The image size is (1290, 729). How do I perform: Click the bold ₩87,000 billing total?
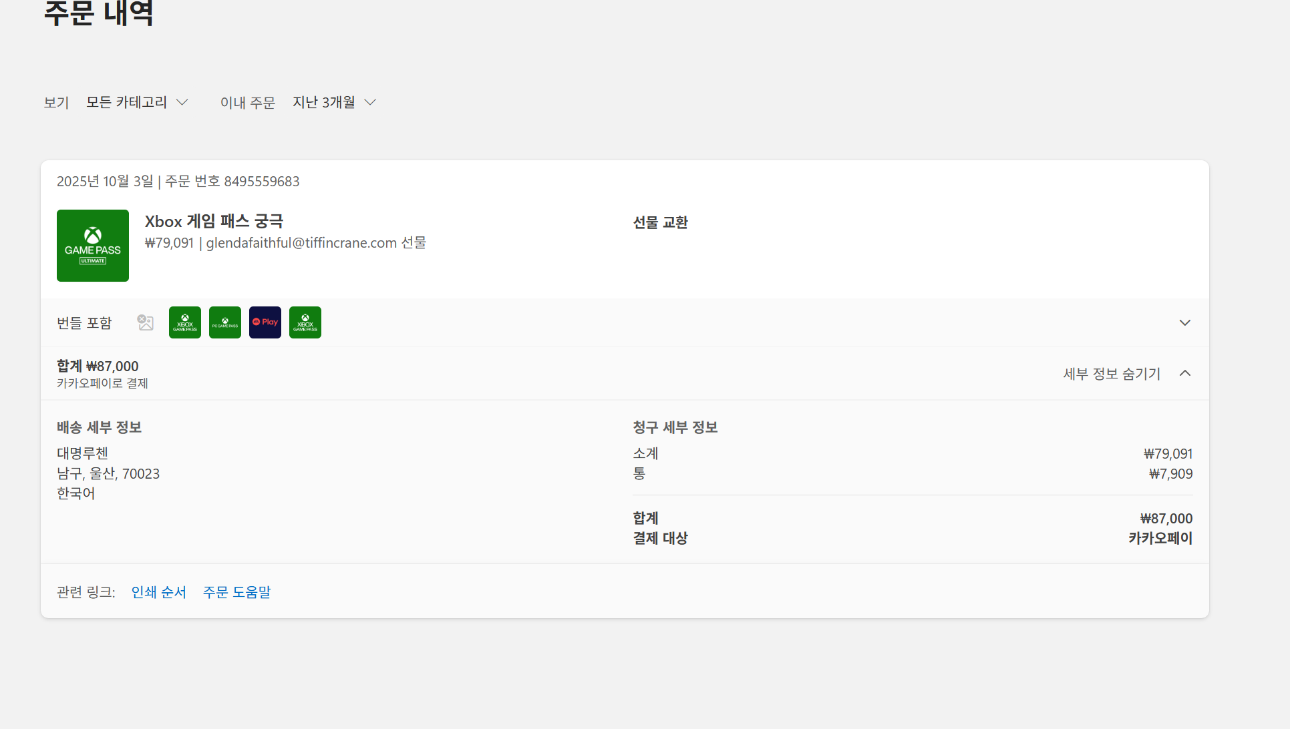click(x=1166, y=519)
